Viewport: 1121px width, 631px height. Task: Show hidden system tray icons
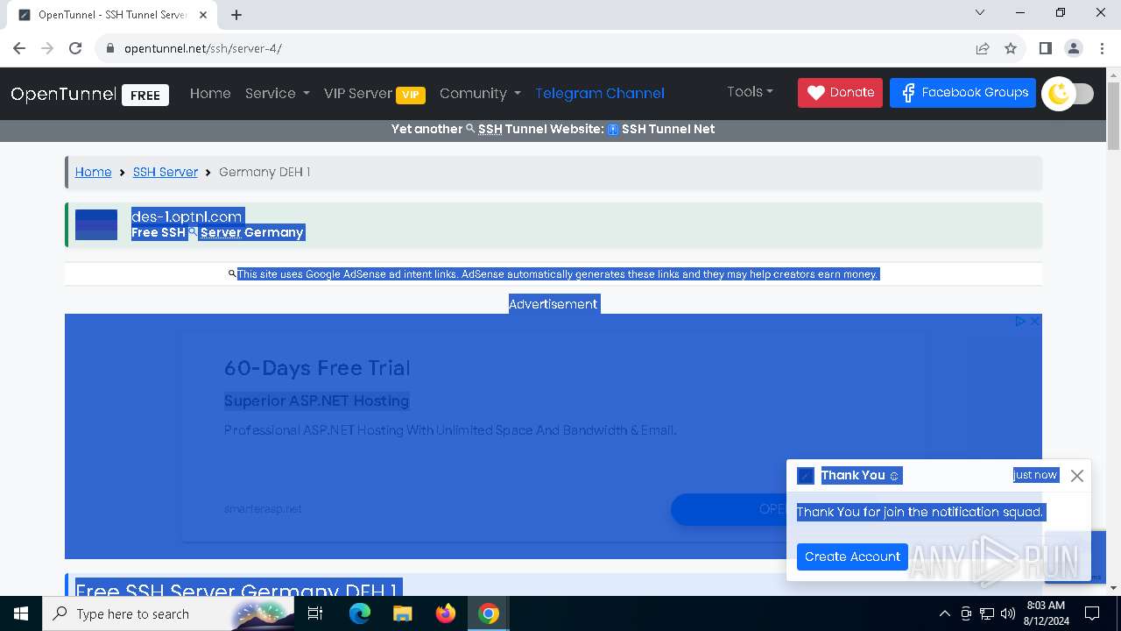point(944,613)
